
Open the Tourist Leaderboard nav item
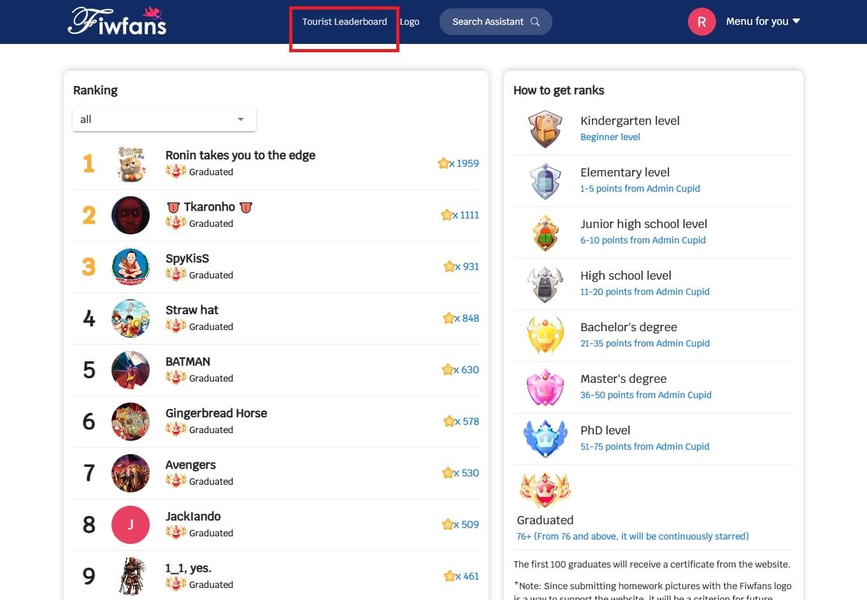point(344,22)
